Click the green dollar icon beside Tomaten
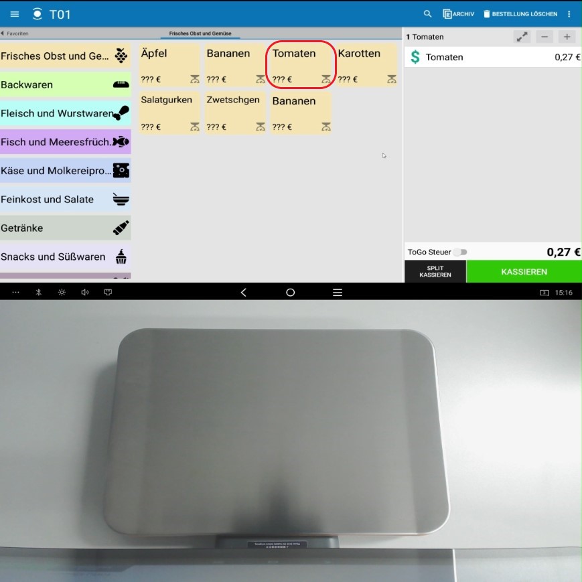582x582 pixels. coord(415,58)
